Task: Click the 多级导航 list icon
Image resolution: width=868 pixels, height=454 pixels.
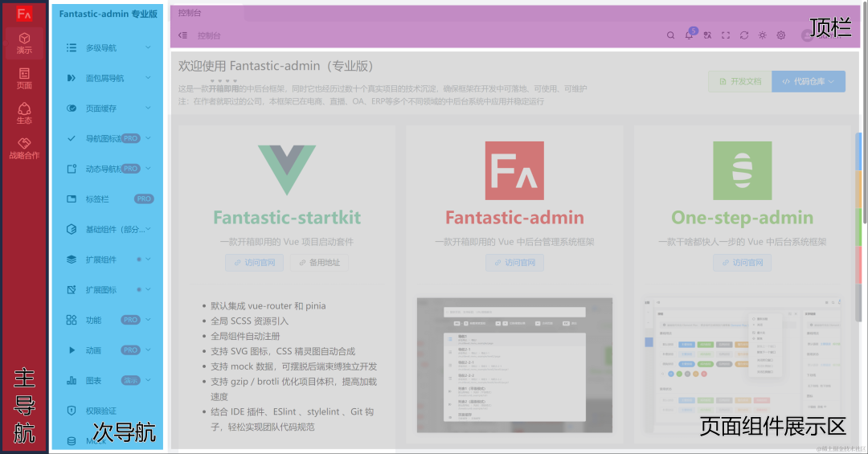Action: (x=72, y=47)
